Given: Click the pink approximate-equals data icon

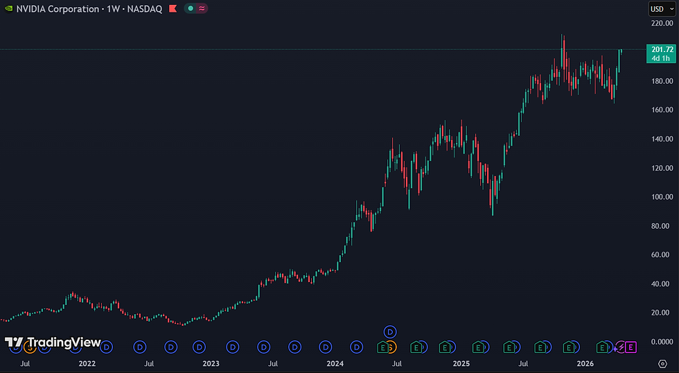Looking at the screenshot, I should click(202, 8).
